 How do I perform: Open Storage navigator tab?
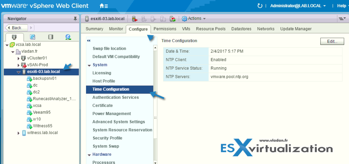51,37
